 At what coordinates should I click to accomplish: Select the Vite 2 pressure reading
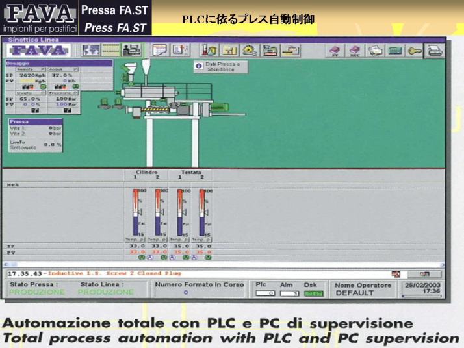pyautogui.click(x=55, y=134)
